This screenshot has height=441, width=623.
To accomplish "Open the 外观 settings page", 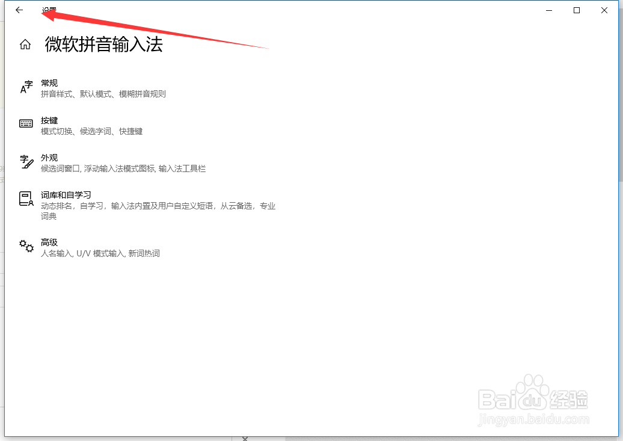I will tap(49, 158).
